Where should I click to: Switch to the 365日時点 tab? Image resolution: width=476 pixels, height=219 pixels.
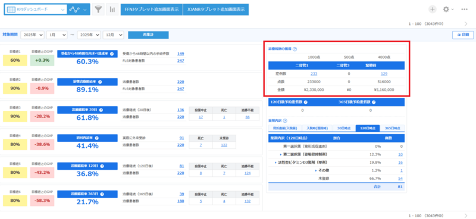point(393,128)
